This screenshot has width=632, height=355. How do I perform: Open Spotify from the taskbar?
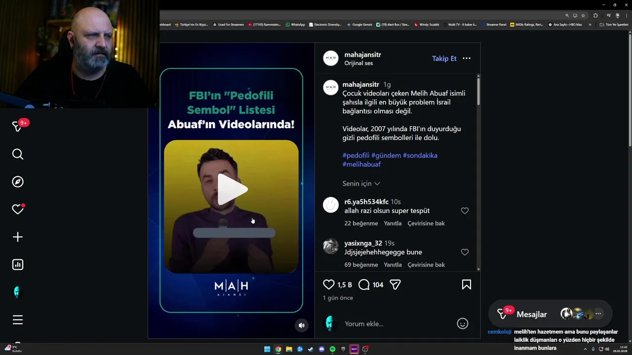[332, 349]
